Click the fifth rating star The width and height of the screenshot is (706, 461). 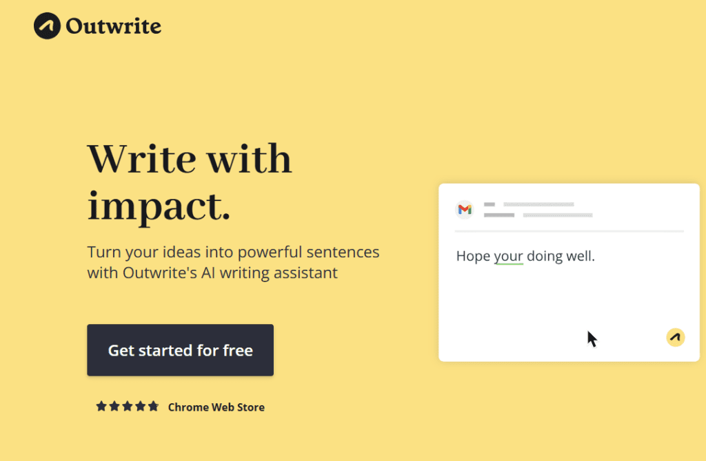[x=154, y=406]
